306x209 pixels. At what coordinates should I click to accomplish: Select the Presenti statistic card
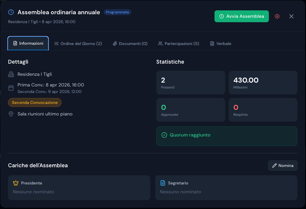[191, 83]
